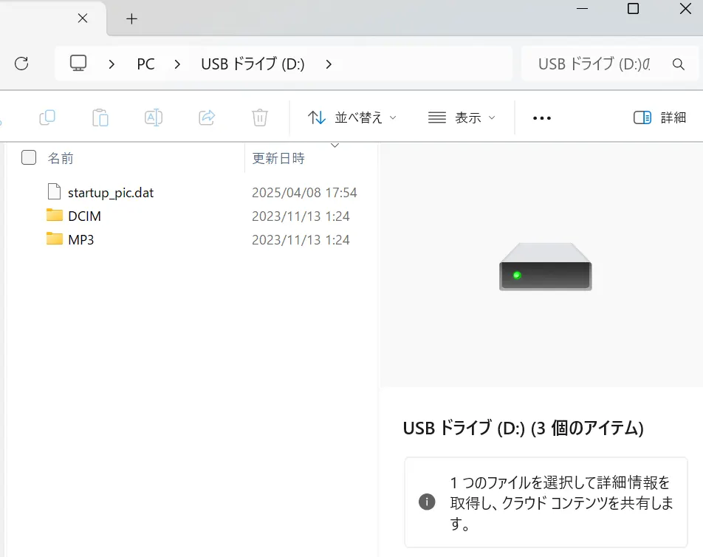703x557 pixels.
Task: Click the 更新日時 column dropdown arrow
Action: 335,146
